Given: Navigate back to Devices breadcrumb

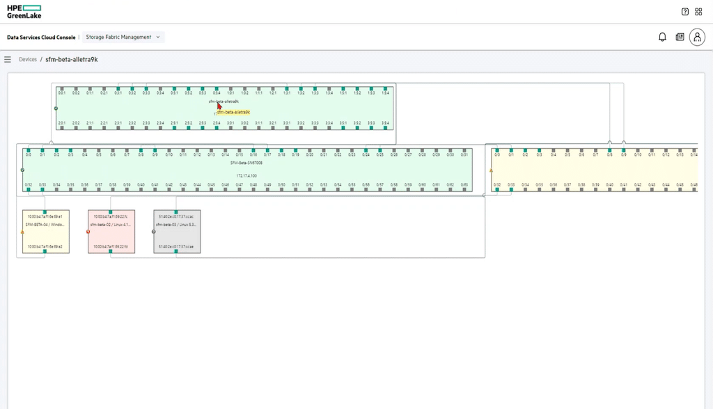Looking at the screenshot, I should (x=28, y=60).
